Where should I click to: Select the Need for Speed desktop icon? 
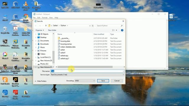point(15,82)
